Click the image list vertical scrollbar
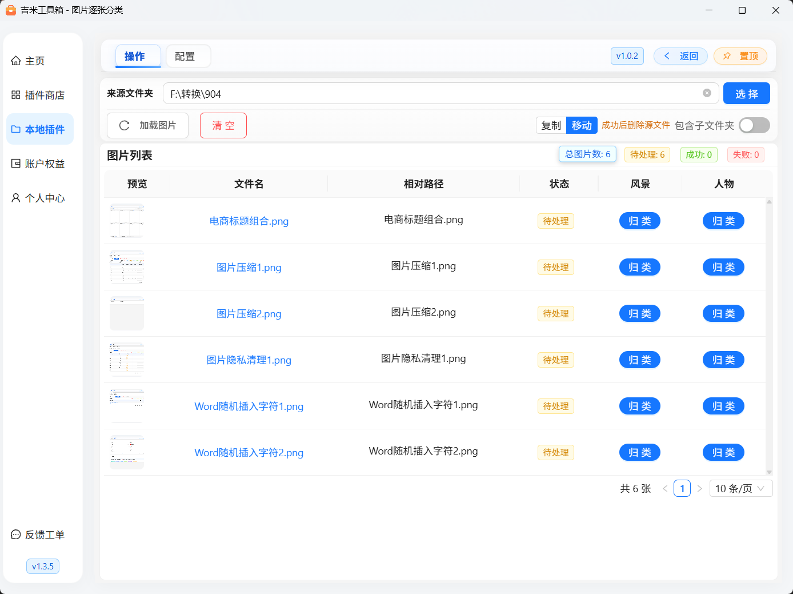 click(x=769, y=336)
